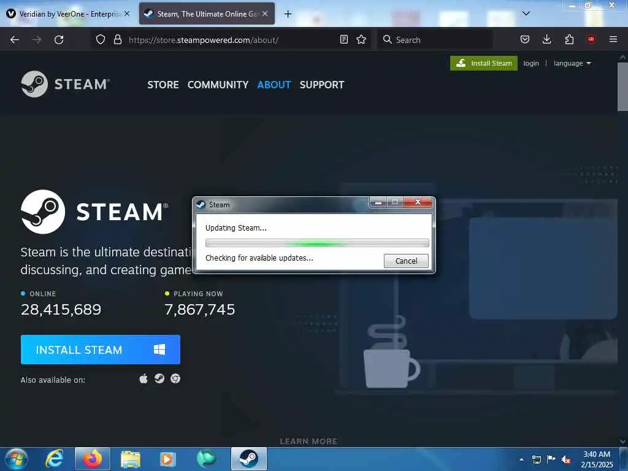Switch to Firefox in the taskbar
Viewport: 628px width, 471px height.
(x=93, y=459)
